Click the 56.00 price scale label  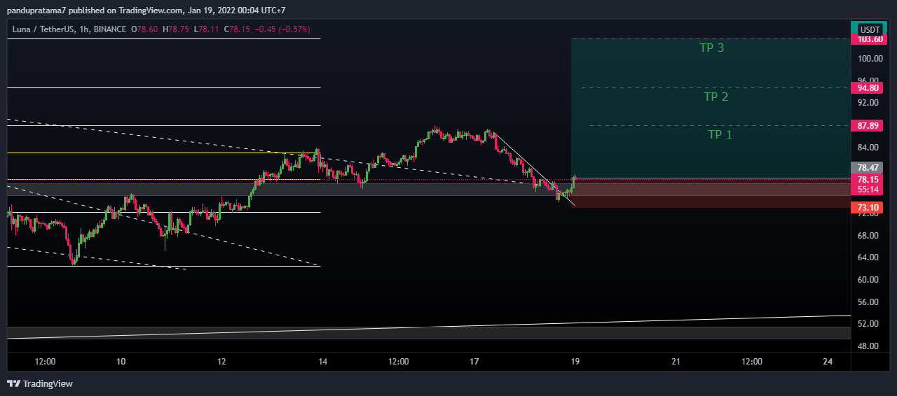click(869, 302)
